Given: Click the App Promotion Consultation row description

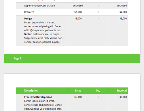Looking at the screenshot, I should (39, 6).
